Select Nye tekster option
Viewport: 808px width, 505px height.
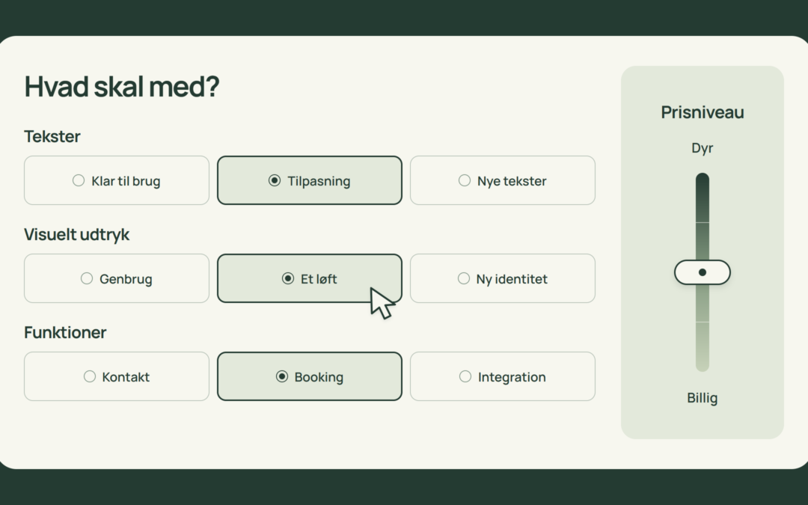coord(503,180)
